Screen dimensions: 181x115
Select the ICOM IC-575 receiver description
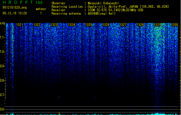coord(116,10)
